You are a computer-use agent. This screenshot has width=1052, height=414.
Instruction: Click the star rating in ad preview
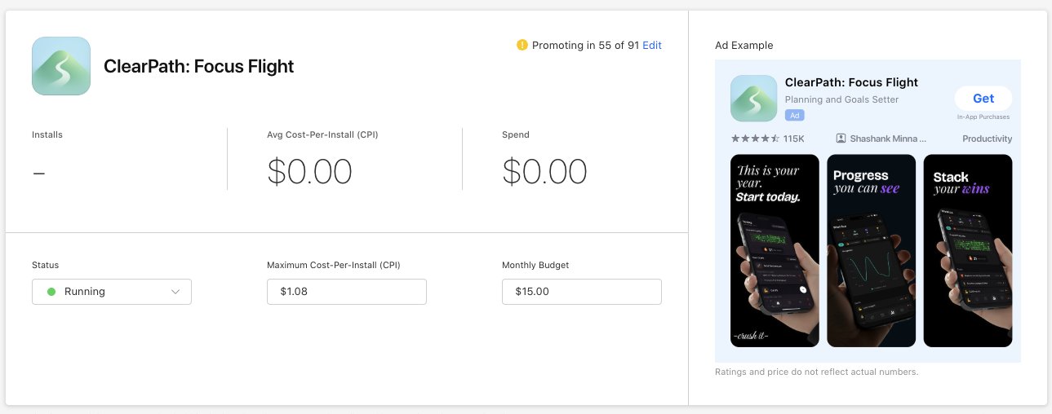click(755, 139)
